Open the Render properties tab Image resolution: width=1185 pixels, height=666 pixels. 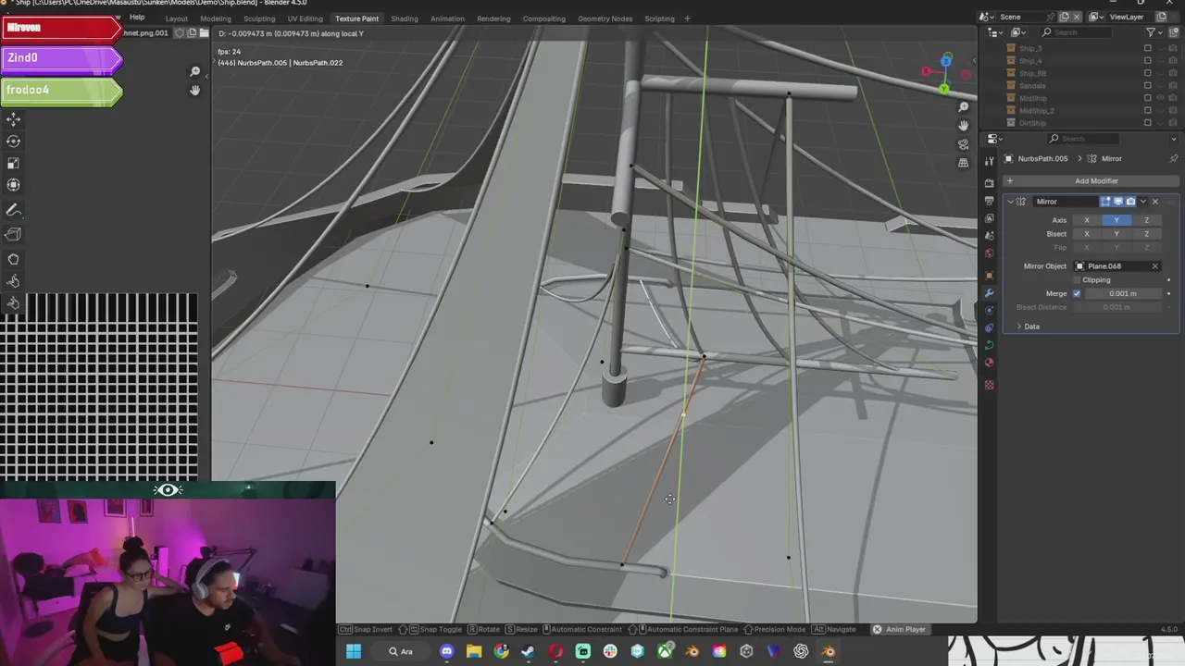[x=989, y=183]
